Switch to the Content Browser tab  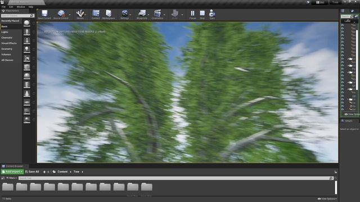click(x=14, y=166)
